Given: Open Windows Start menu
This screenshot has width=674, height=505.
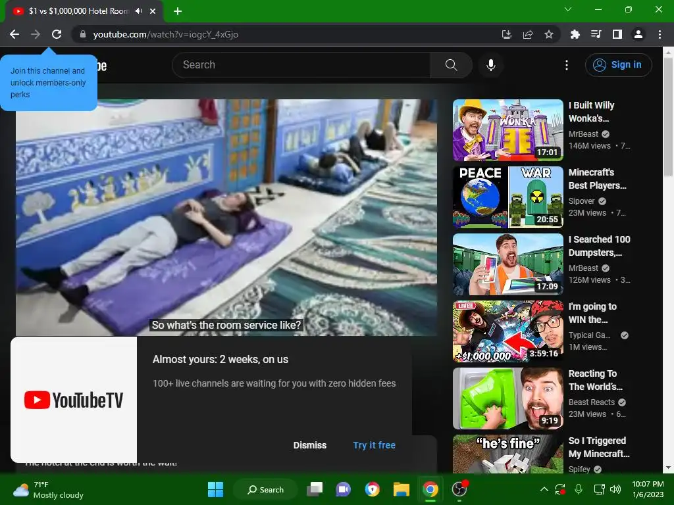Looking at the screenshot, I should 215,489.
